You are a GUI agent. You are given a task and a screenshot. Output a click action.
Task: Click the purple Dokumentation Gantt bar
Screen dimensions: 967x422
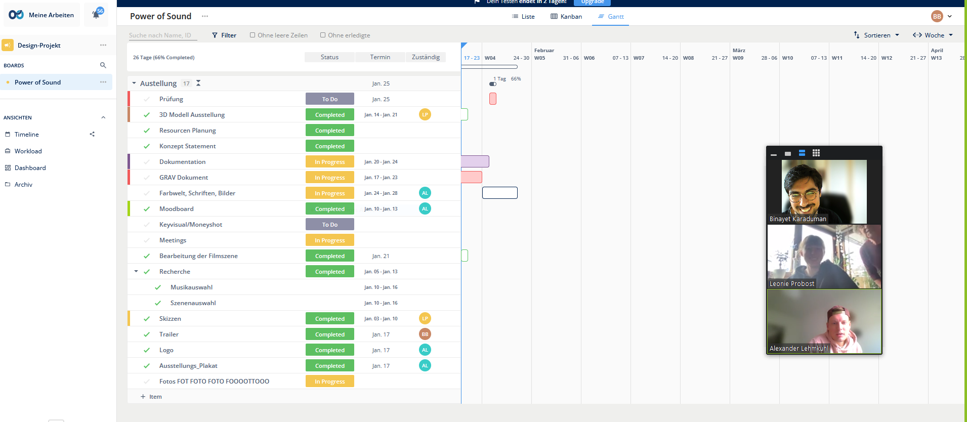475,161
